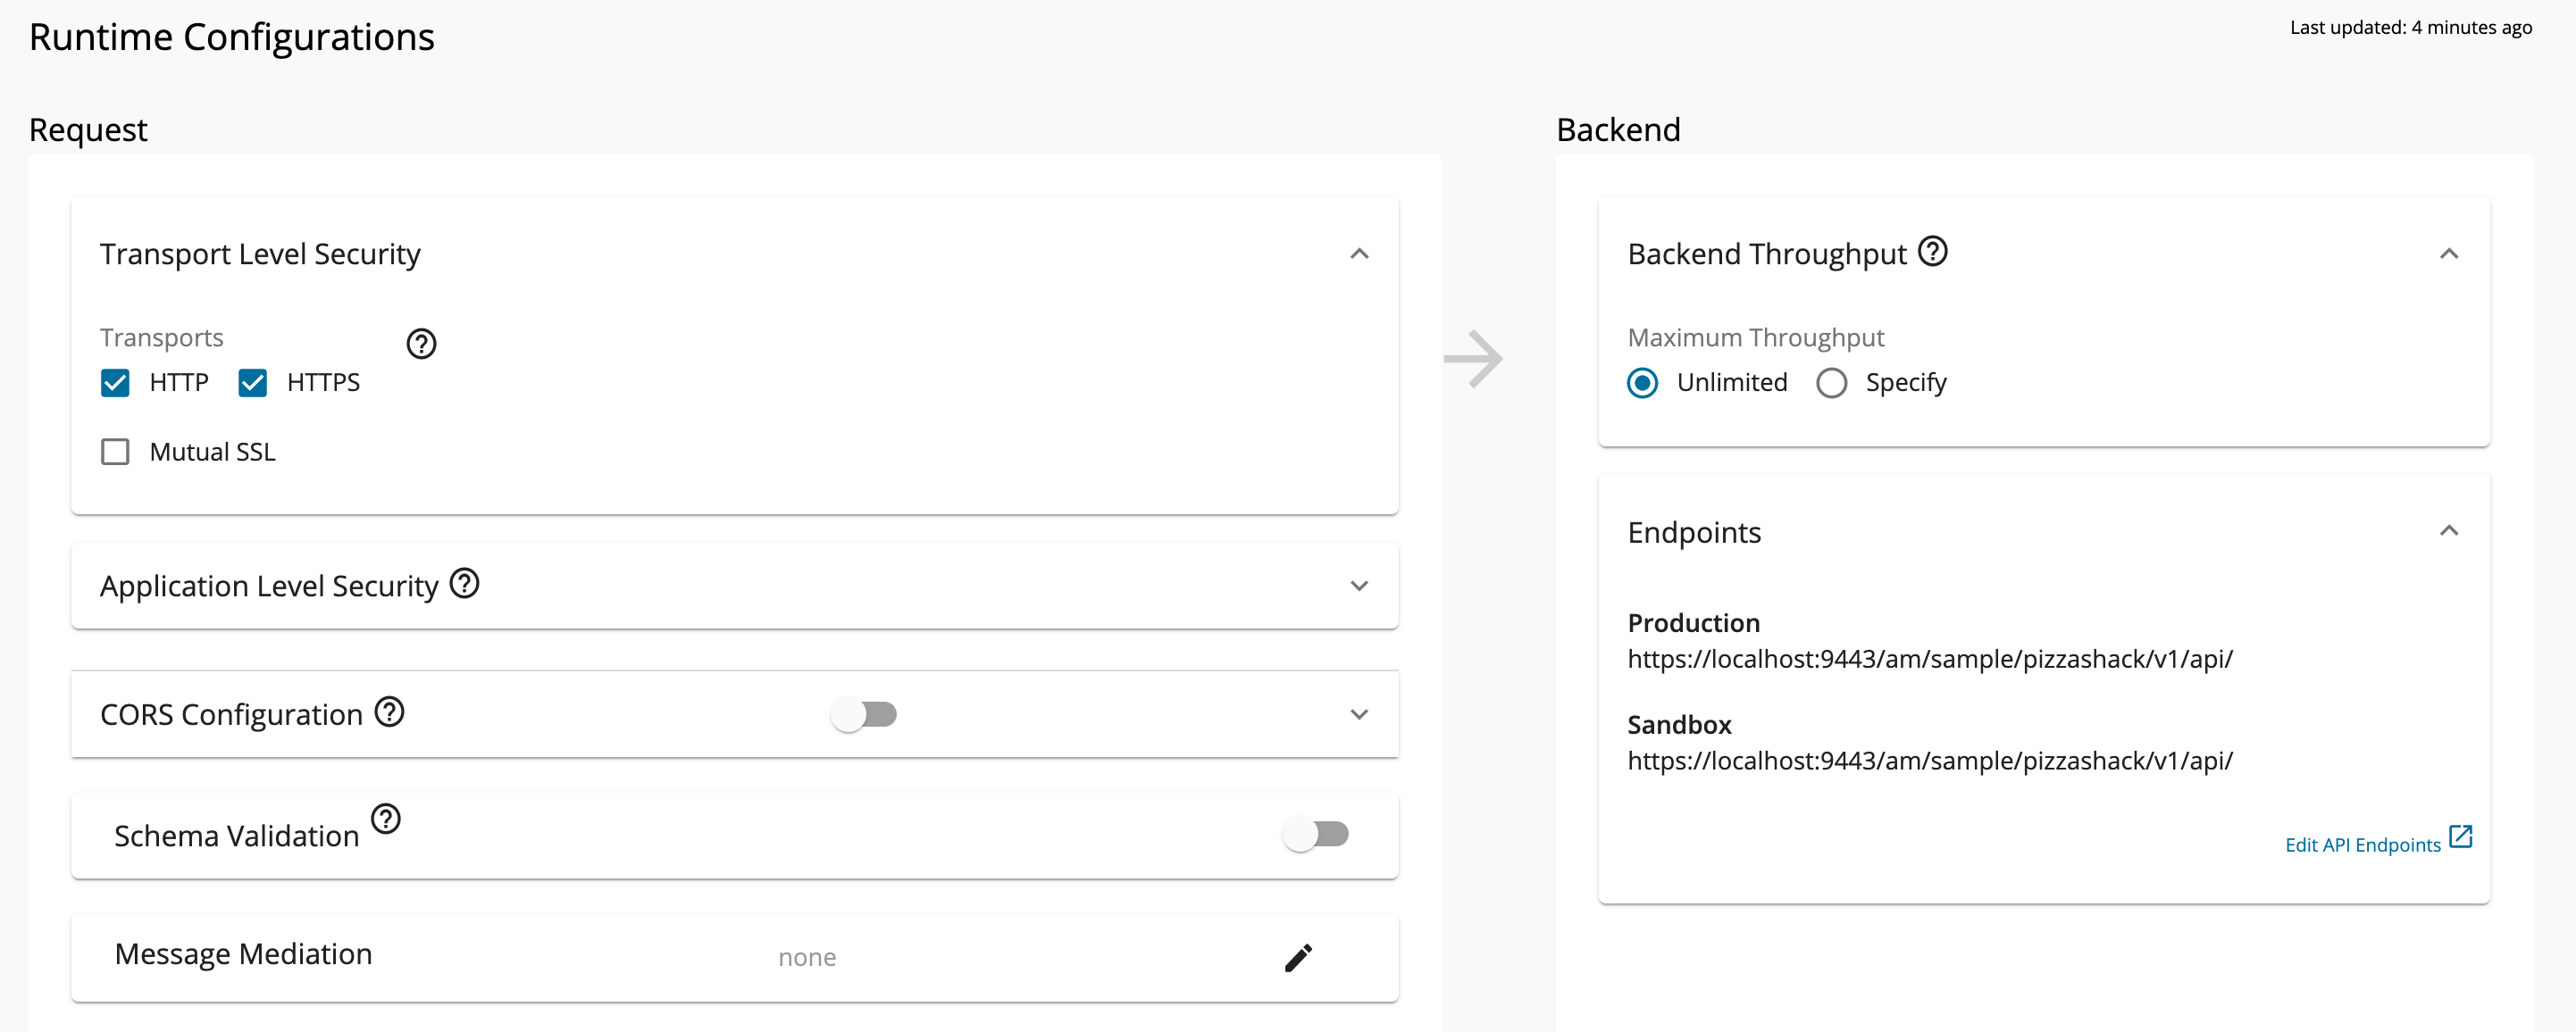
Task: Collapse the Backend Throughput panel
Action: (2448, 254)
